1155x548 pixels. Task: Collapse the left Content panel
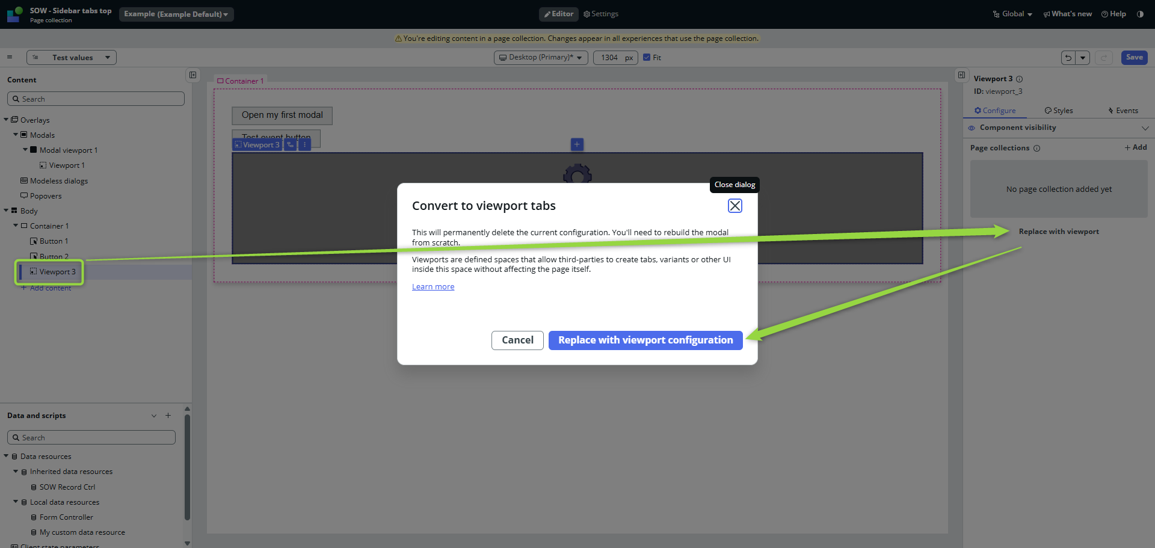pos(192,75)
